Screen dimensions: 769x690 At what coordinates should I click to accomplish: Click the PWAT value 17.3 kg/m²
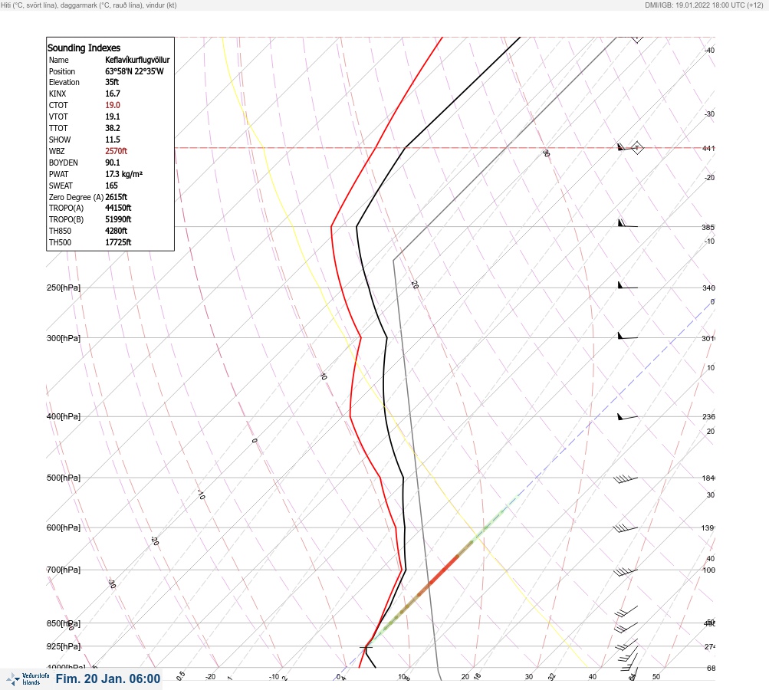pos(123,174)
